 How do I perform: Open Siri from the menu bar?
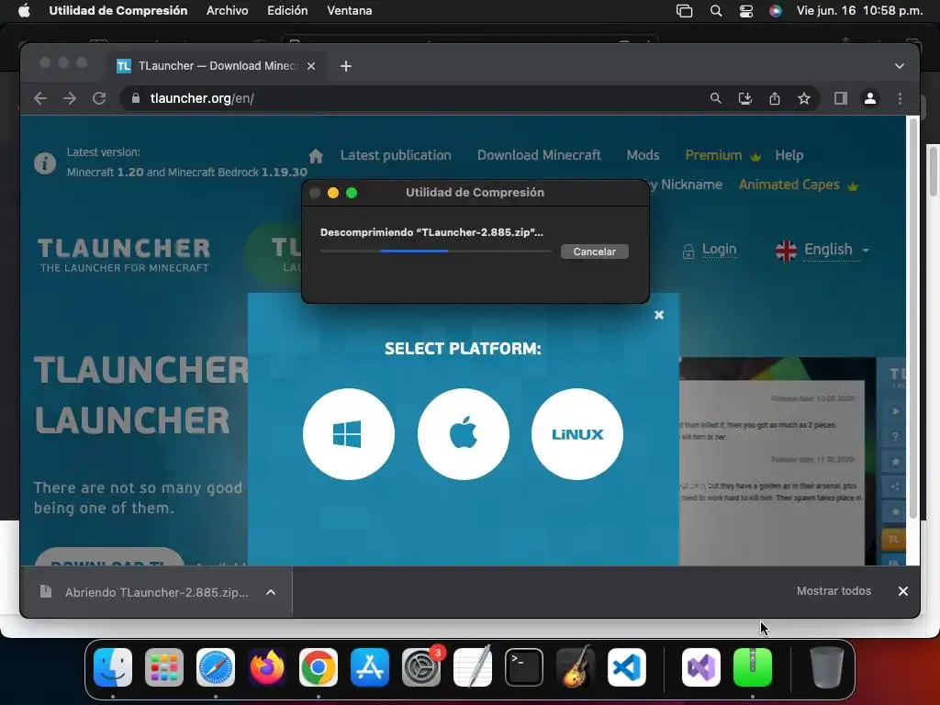775,11
